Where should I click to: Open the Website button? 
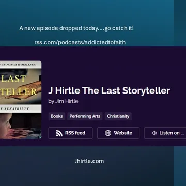118,133
